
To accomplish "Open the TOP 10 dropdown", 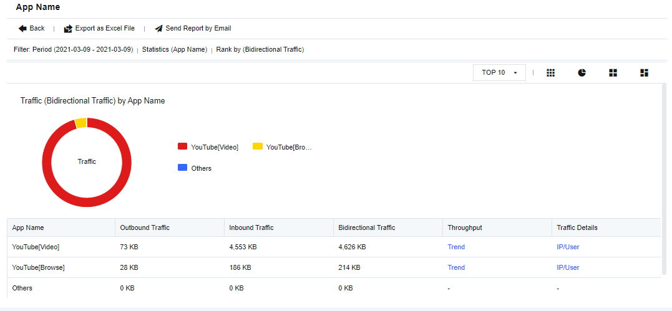I will (499, 73).
